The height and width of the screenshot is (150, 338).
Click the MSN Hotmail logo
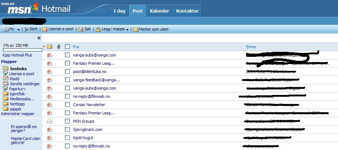[39, 9]
